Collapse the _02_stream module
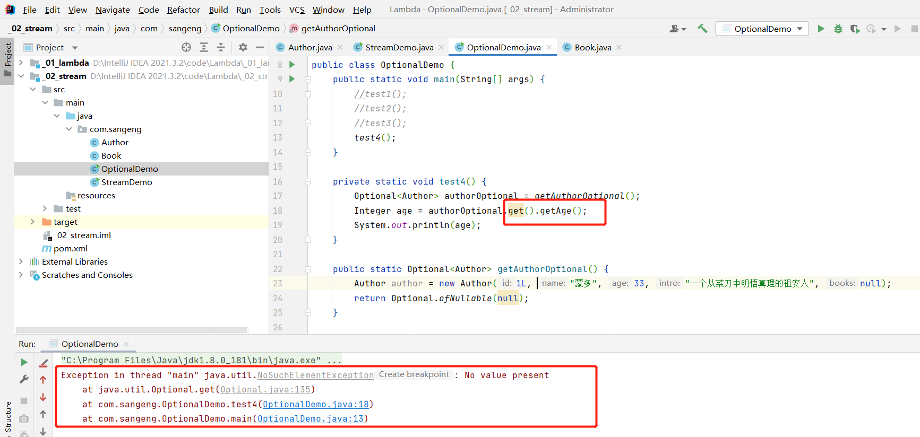Image resolution: width=920 pixels, height=437 pixels. [21, 76]
